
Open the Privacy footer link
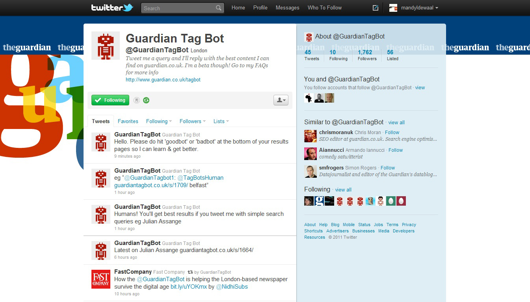tap(409, 225)
